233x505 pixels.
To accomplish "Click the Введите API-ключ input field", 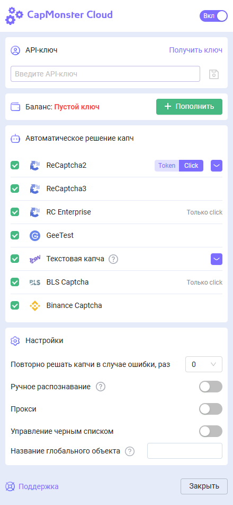I will click(105, 74).
